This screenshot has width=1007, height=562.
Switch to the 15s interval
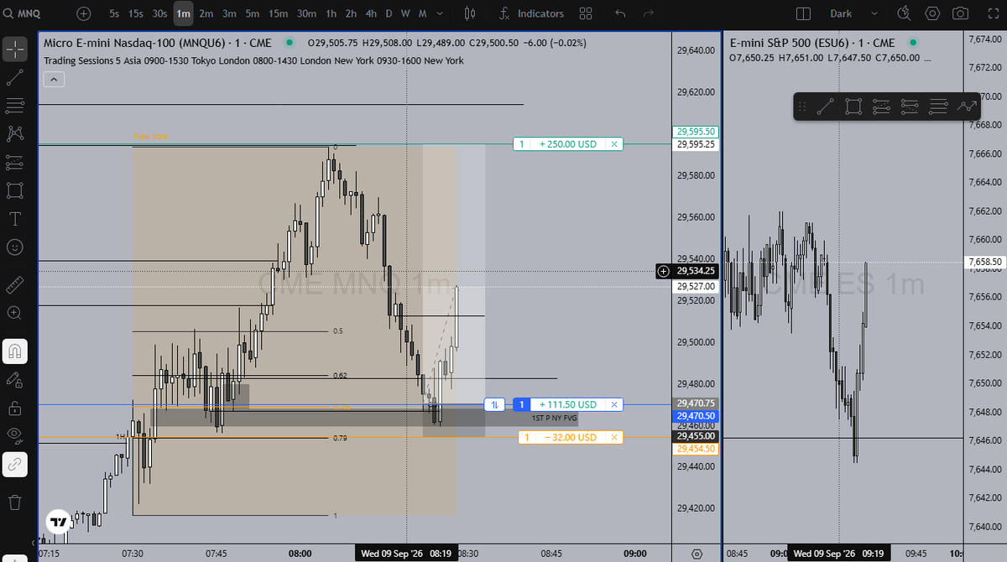pyautogui.click(x=135, y=13)
